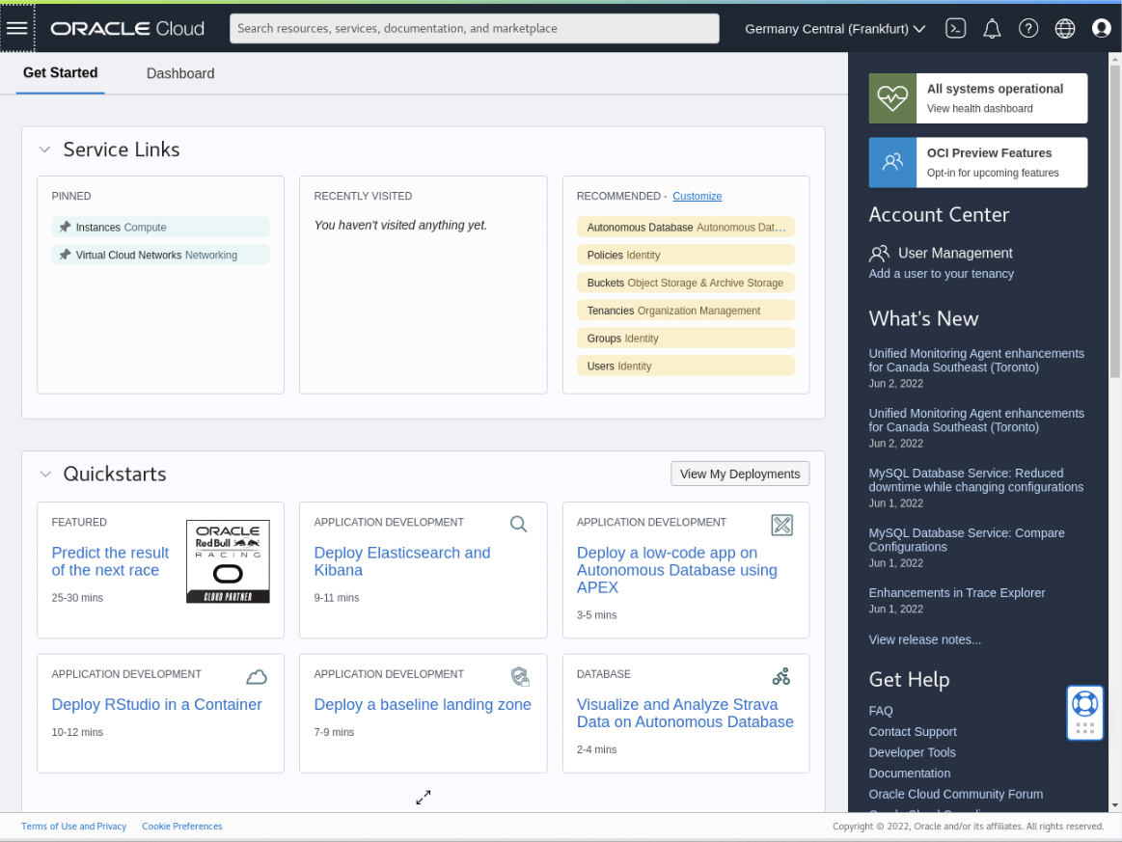Open the FAQ help link
This screenshot has height=842, width=1122.
click(x=880, y=711)
